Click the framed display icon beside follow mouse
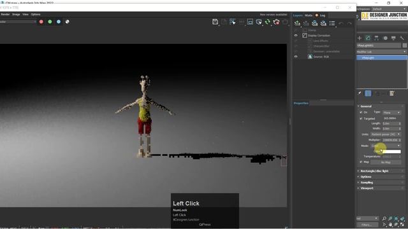Screen dimensions: 408x229 [250, 22]
